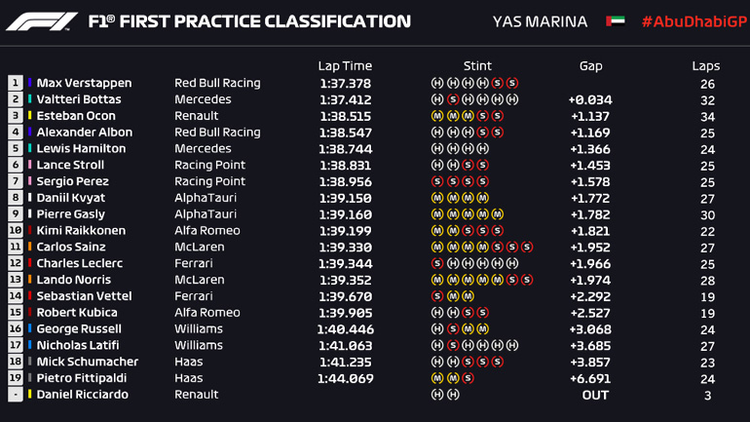
Task: Click the position 1 number box
Action: pos(16,84)
